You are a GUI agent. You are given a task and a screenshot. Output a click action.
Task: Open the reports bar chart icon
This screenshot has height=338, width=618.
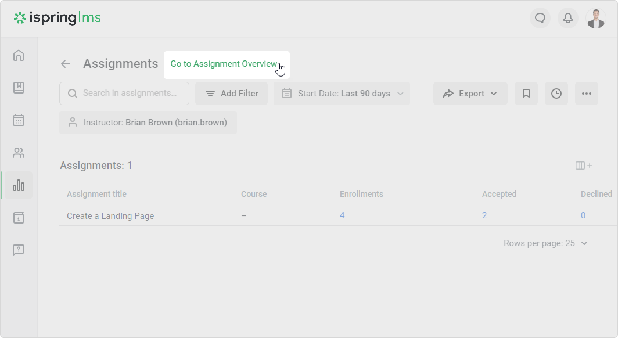[19, 185]
